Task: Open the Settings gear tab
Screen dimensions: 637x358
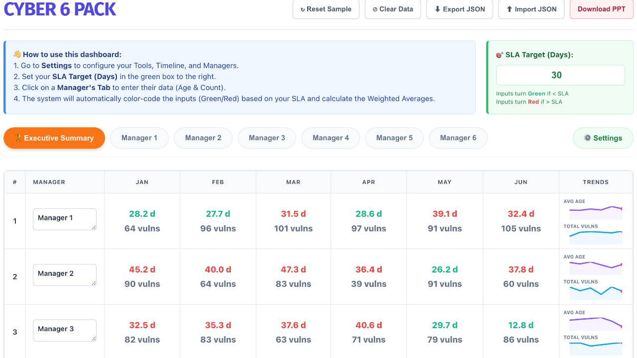Action: click(x=603, y=138)
